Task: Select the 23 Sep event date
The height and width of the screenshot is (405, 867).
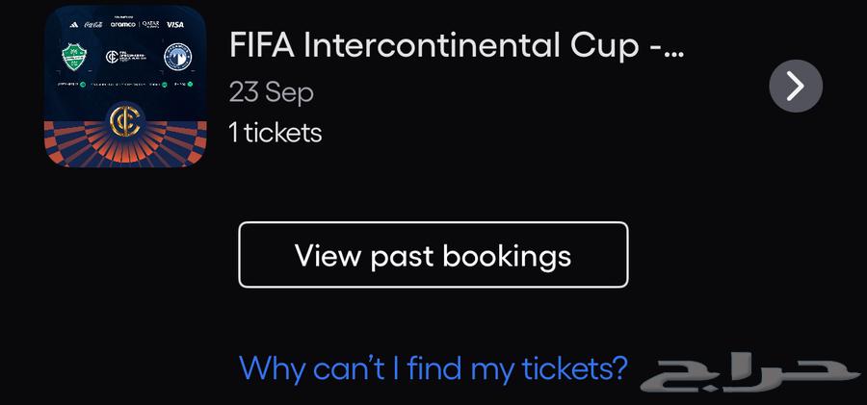Action: pyautogui.click(x=271, y=92)
